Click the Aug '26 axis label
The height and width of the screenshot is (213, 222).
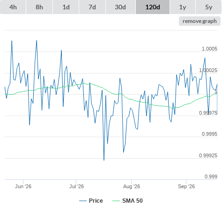pos(132,186)
